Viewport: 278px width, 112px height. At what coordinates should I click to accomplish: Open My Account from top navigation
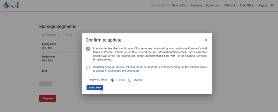[213, 5]
